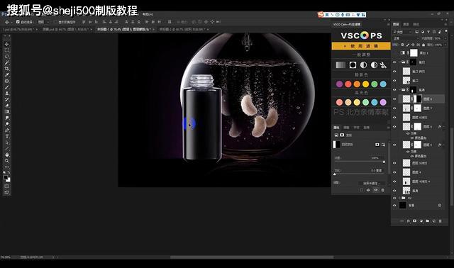The height and width of the screenshot is (268, 454).
Task: Toggle mask visibility eye in Properties footer
Action: (375, 190)
